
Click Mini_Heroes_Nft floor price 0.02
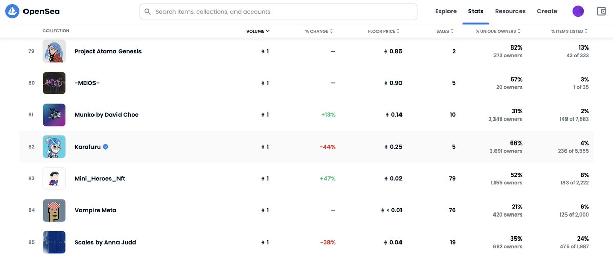393,179
